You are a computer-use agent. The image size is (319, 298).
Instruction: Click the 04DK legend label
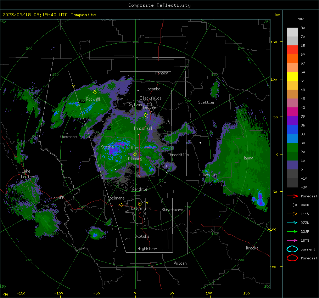[x=305, y=205]
